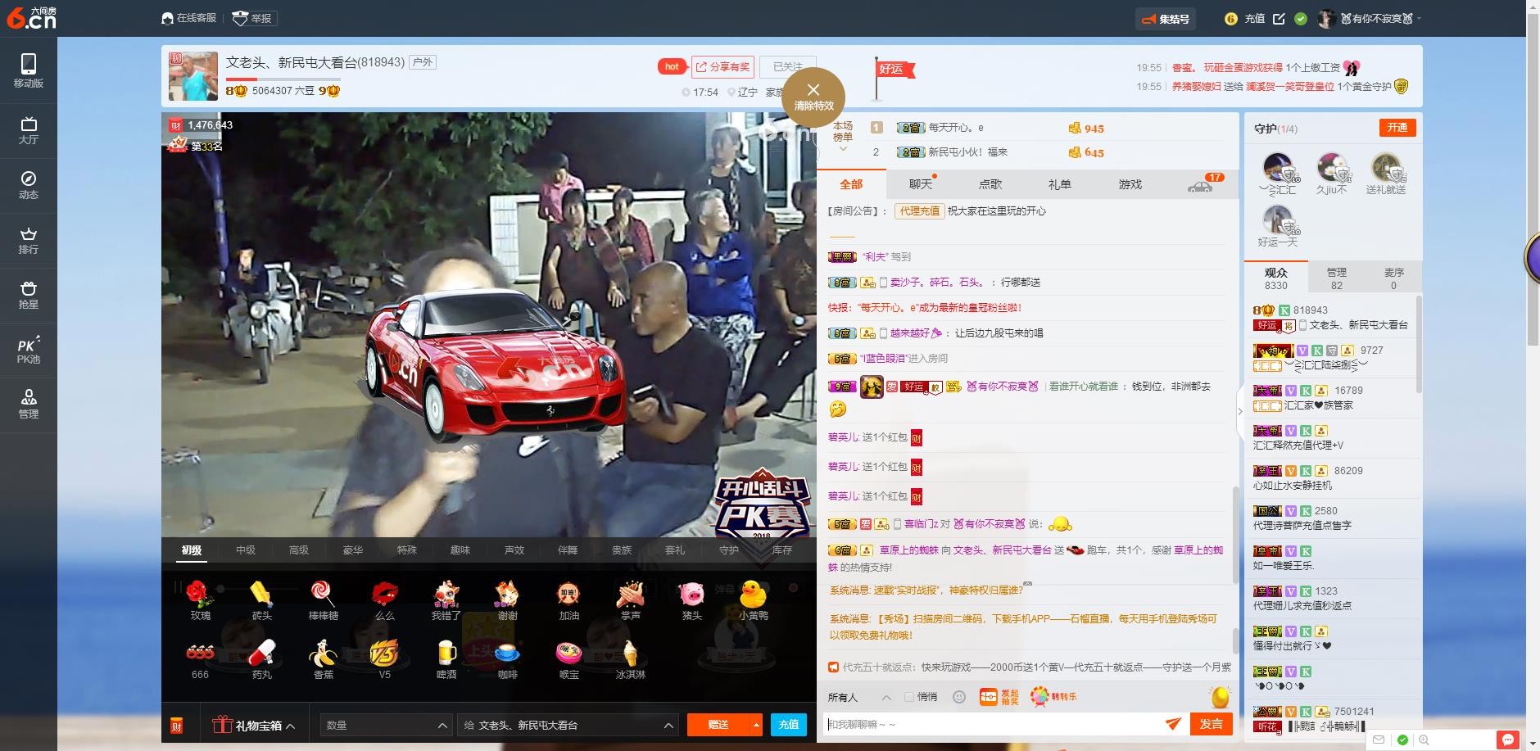This screenshot has height=751, width=1540.
Task: Open 管理 management sidebar icon
Action: tap(28, 405)
